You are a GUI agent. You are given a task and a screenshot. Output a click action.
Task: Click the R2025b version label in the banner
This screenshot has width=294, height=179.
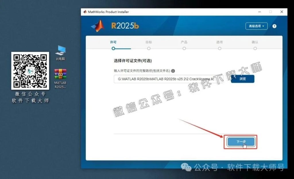tap(125, 25)
